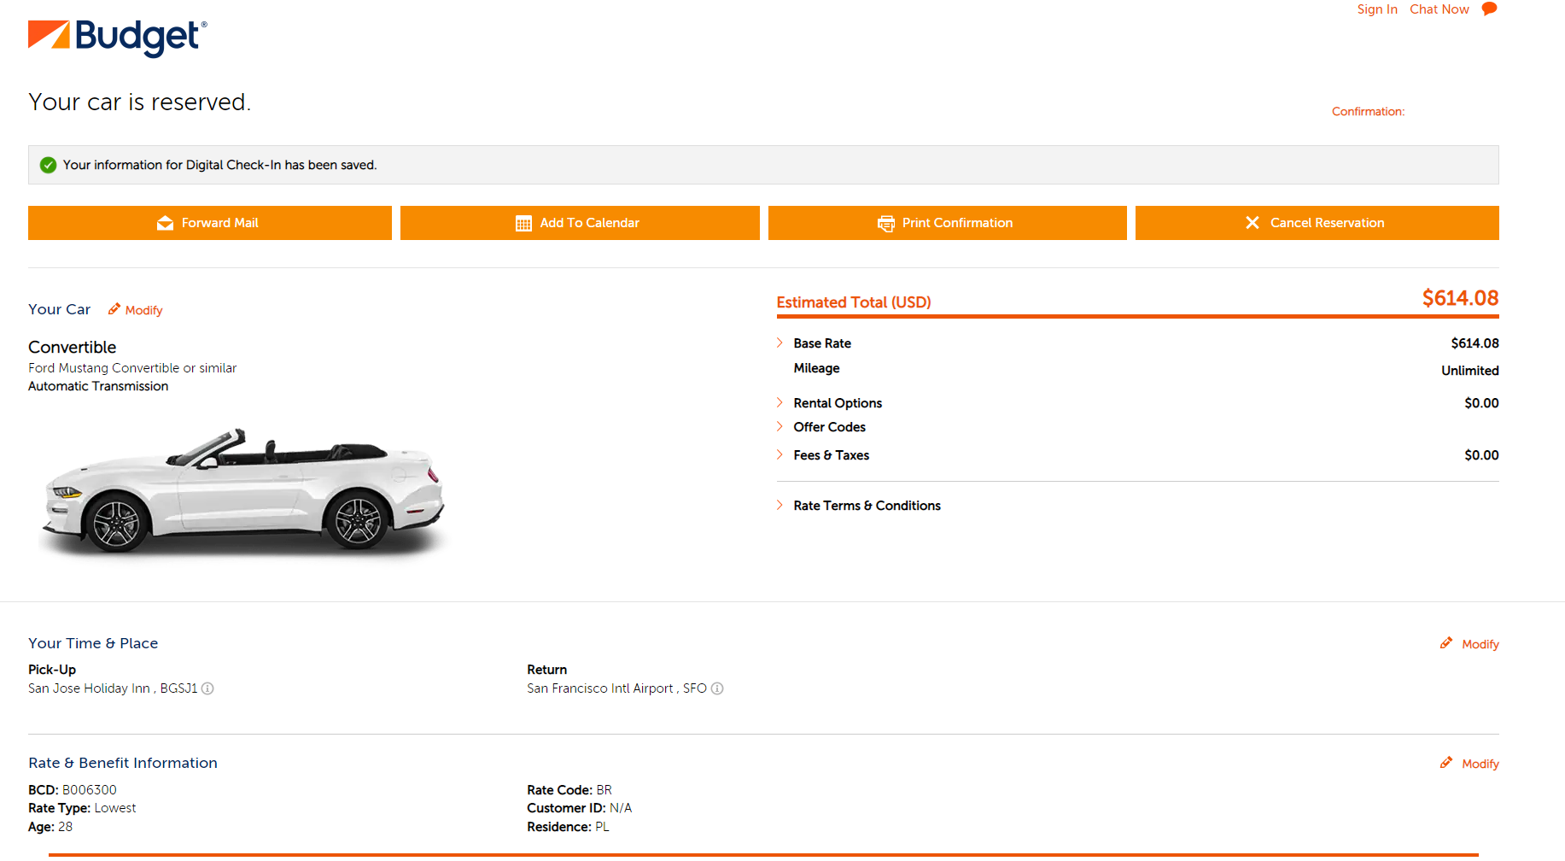Image resolution: width=1565 pixels, height=861 pixels.
Task: Click the info icon next to SFO
Action: 717,688
